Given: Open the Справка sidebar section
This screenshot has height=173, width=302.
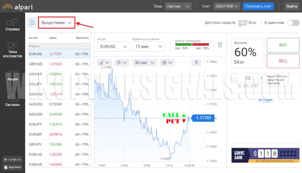Looking at the screenshot, I should coord(12,25).
